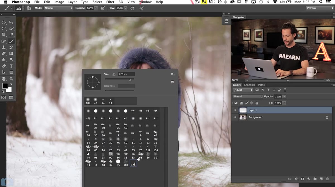
Task: Toggle lock position in Layers panel
Action: [252, 103]
